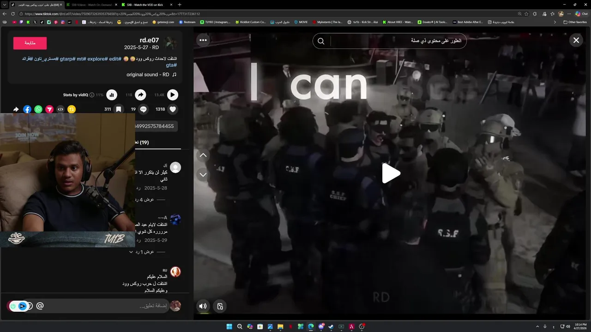Go back with browser back arrow
The image size is (591, 332).
5,14
